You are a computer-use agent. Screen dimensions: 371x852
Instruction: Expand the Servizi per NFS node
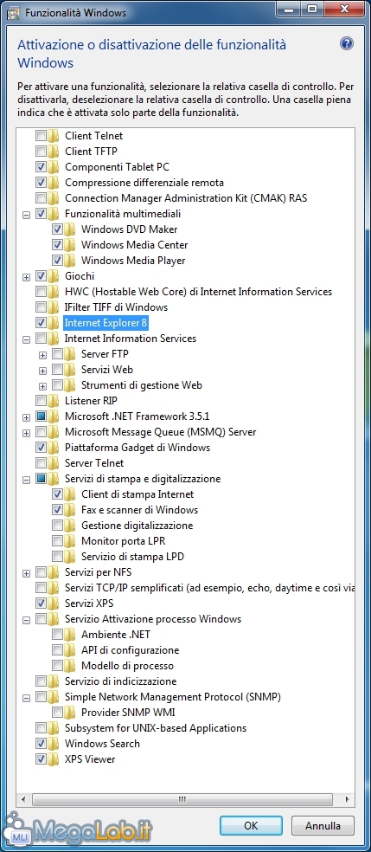(x=26, y=573)
